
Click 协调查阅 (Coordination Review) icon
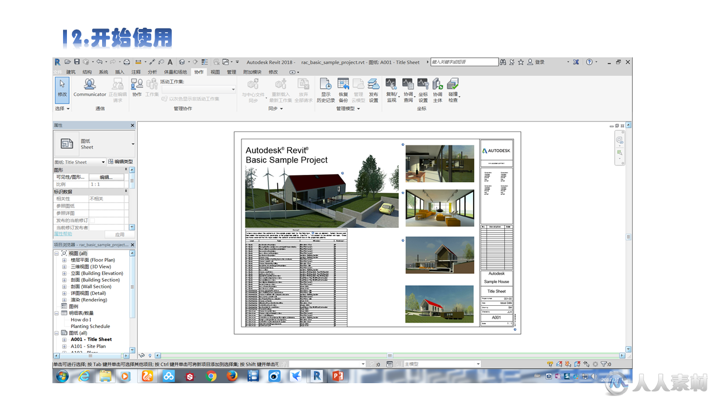(x=408, y=90)
